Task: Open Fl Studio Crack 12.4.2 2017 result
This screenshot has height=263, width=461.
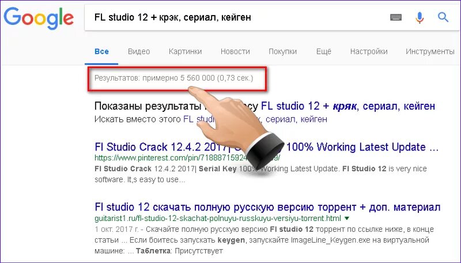Action: click(x=266, y=146)
